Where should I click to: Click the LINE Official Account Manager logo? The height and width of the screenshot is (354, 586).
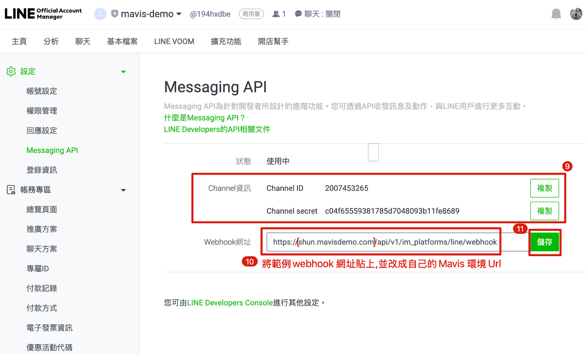(x=43, y=14)
